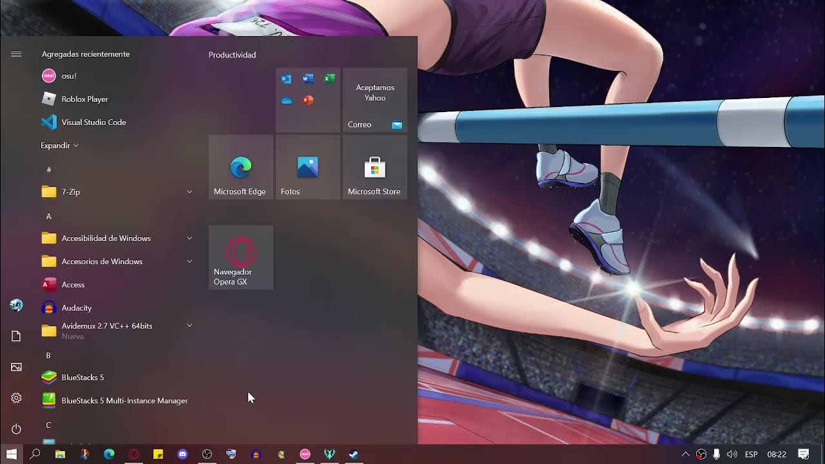
Task: Click the Windows Start button
Action: (x=11, y=454)
